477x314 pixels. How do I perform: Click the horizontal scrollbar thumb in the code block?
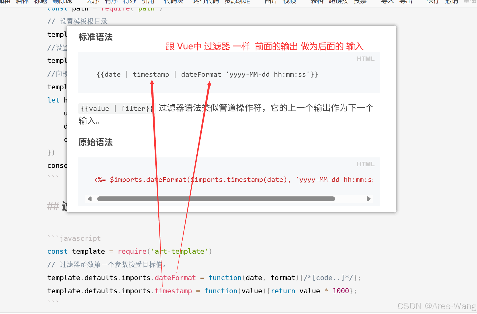[216, 199]
